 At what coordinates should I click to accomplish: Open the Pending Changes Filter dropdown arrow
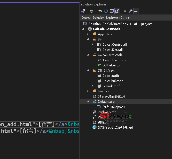tap(96, 11)
